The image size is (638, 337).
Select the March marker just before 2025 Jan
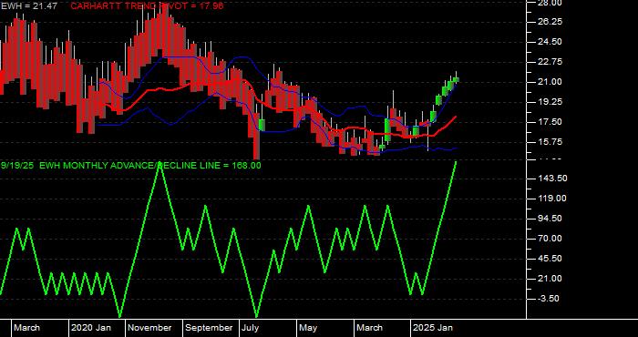click(x=369, y=328)
